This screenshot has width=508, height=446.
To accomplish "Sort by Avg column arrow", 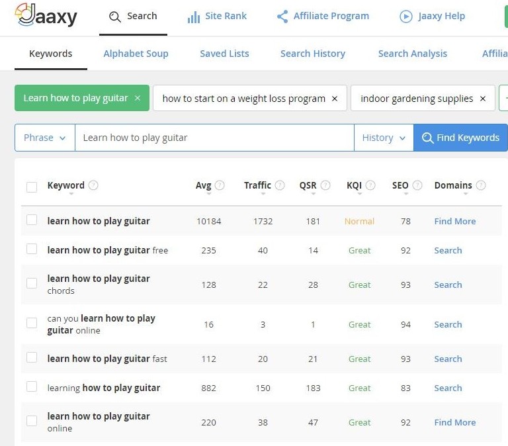I will pyautogui.click(x=209, y=194).
